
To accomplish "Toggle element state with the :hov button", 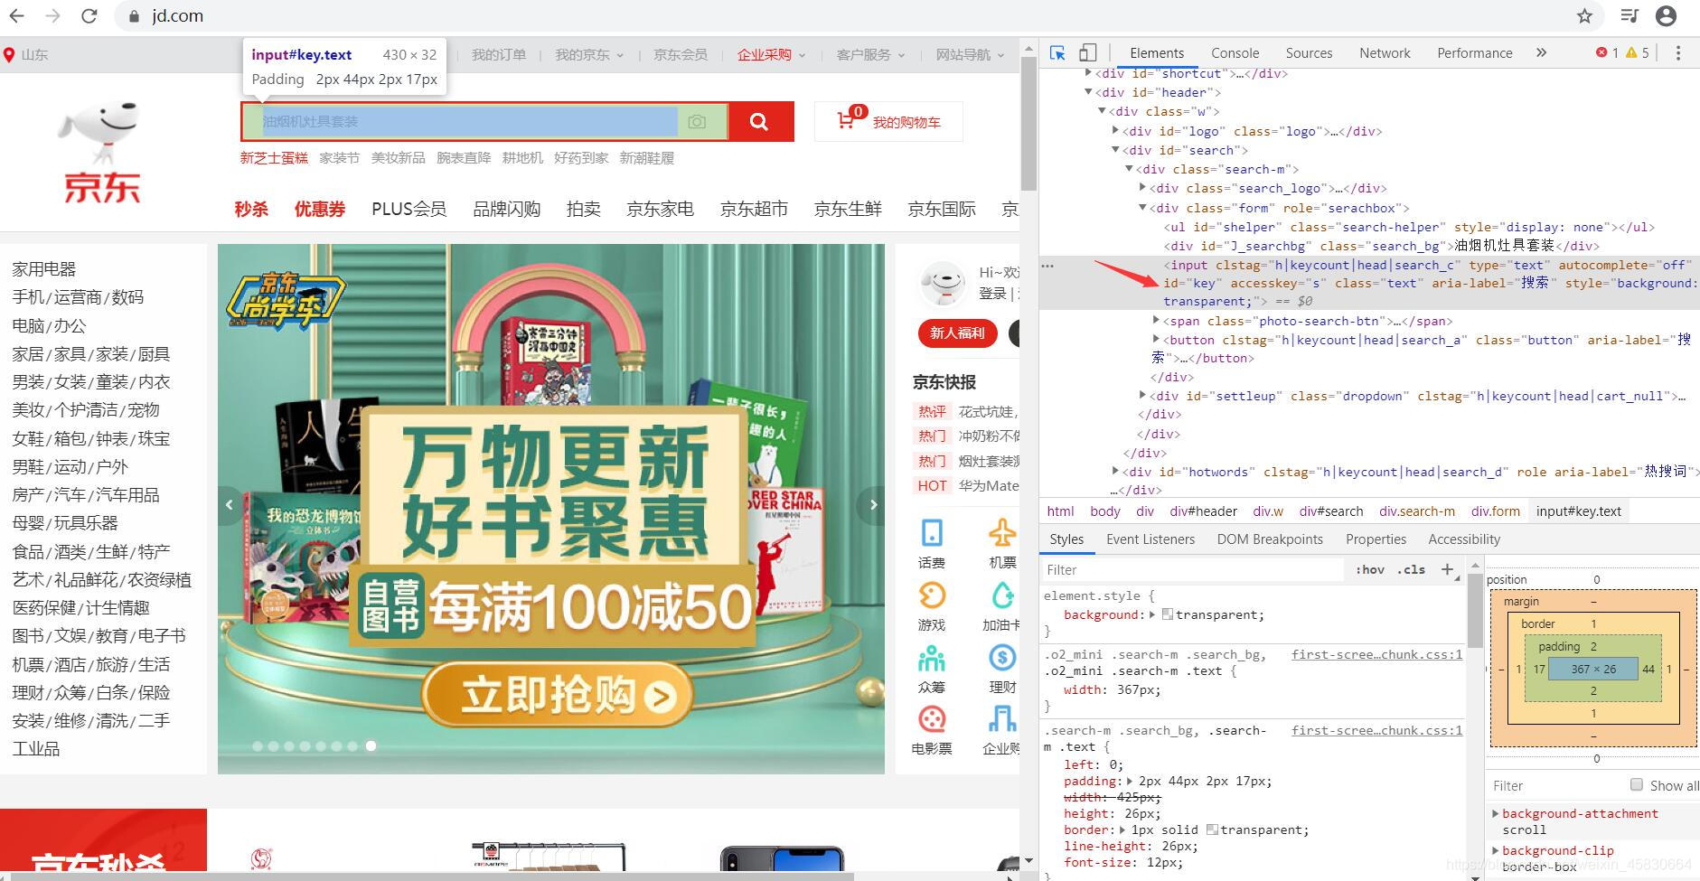I will 1370,569.
